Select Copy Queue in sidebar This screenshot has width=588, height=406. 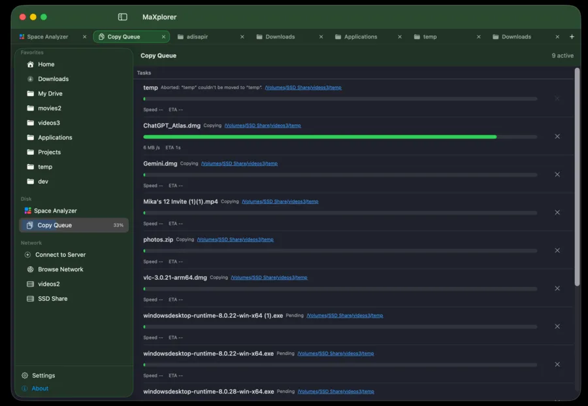(73, 225)
